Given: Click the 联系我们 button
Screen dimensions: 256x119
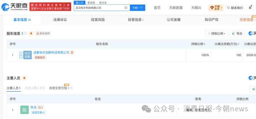Looking at the screenshot, I should [x=235, y=8].
